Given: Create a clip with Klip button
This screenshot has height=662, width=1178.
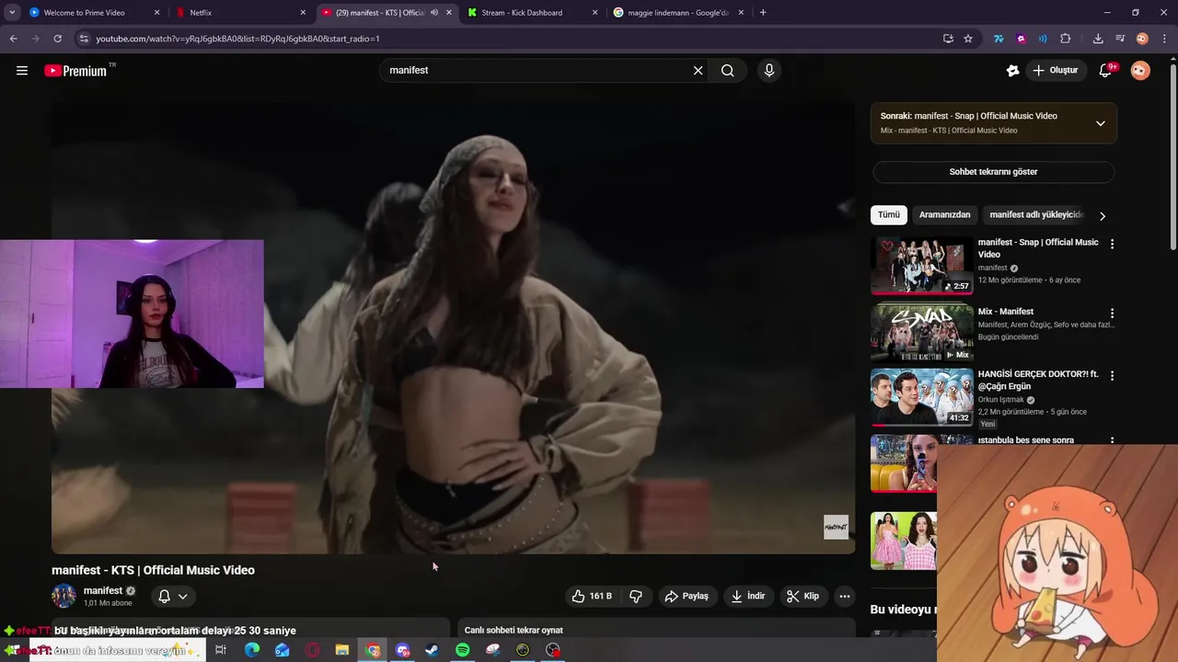Looking at the screenshot, I should [x=803, y=596].
